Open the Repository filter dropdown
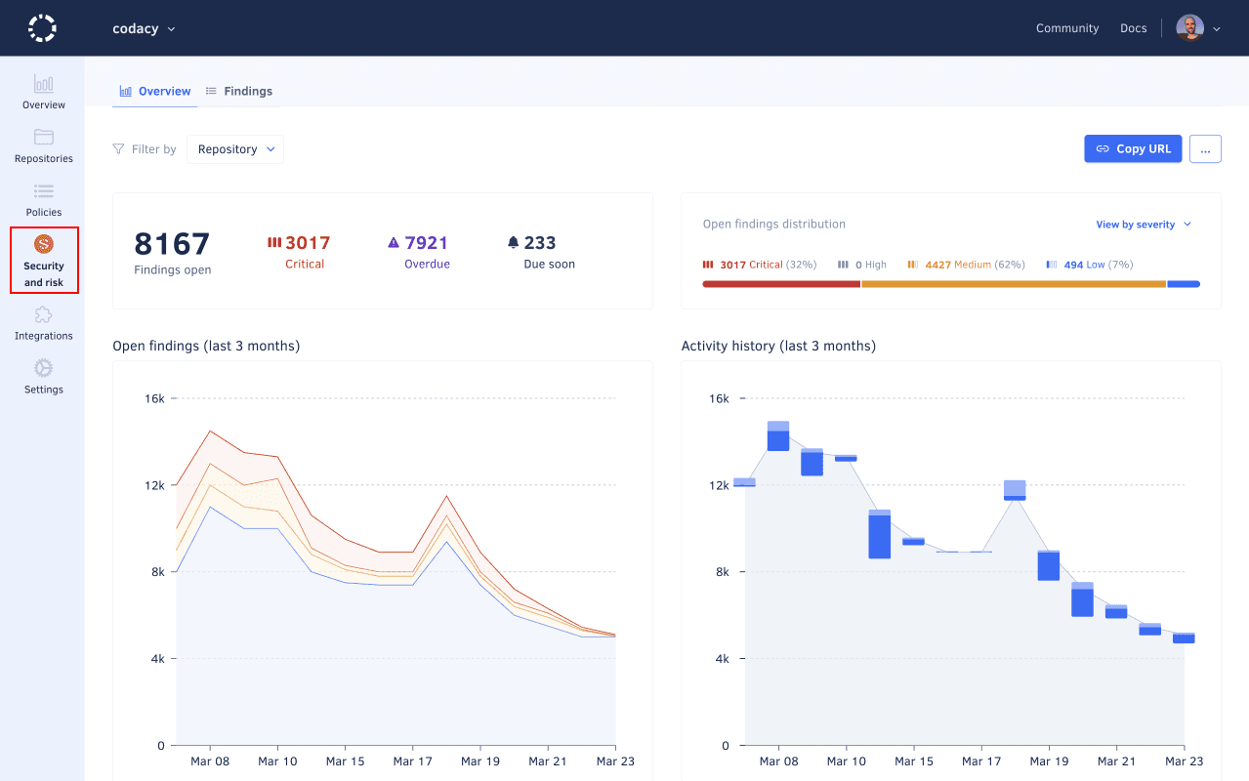1249x781 pixels. tap(235, 149)
